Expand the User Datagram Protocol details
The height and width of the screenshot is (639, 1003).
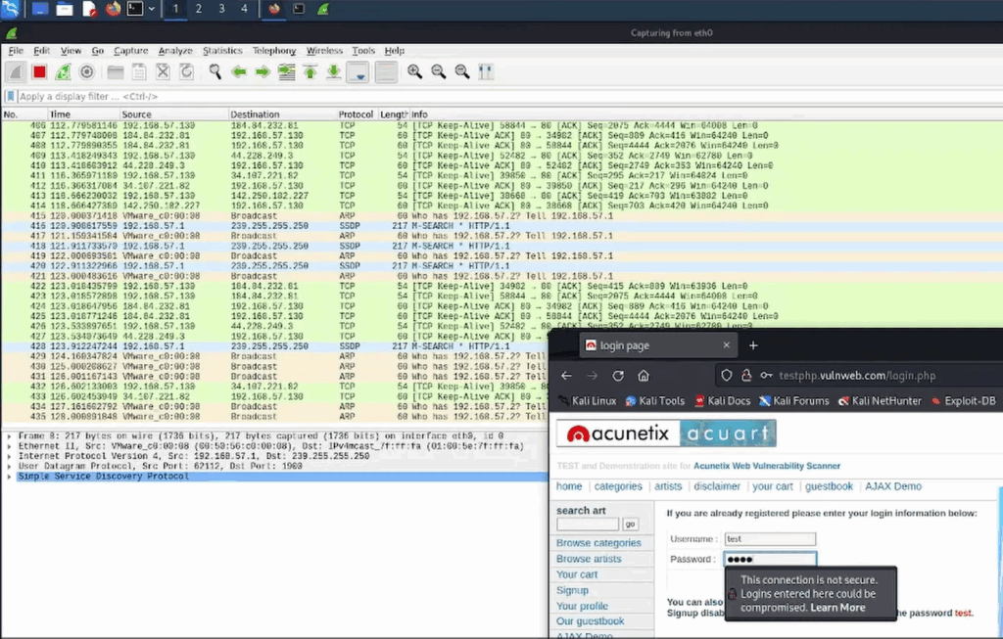(10, 466)
